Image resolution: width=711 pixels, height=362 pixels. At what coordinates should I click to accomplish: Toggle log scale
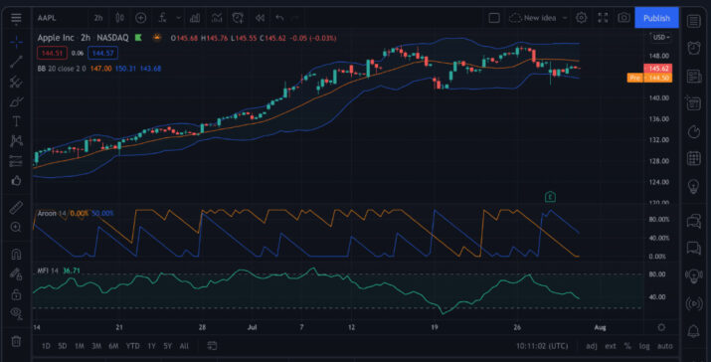coord(644,346)
